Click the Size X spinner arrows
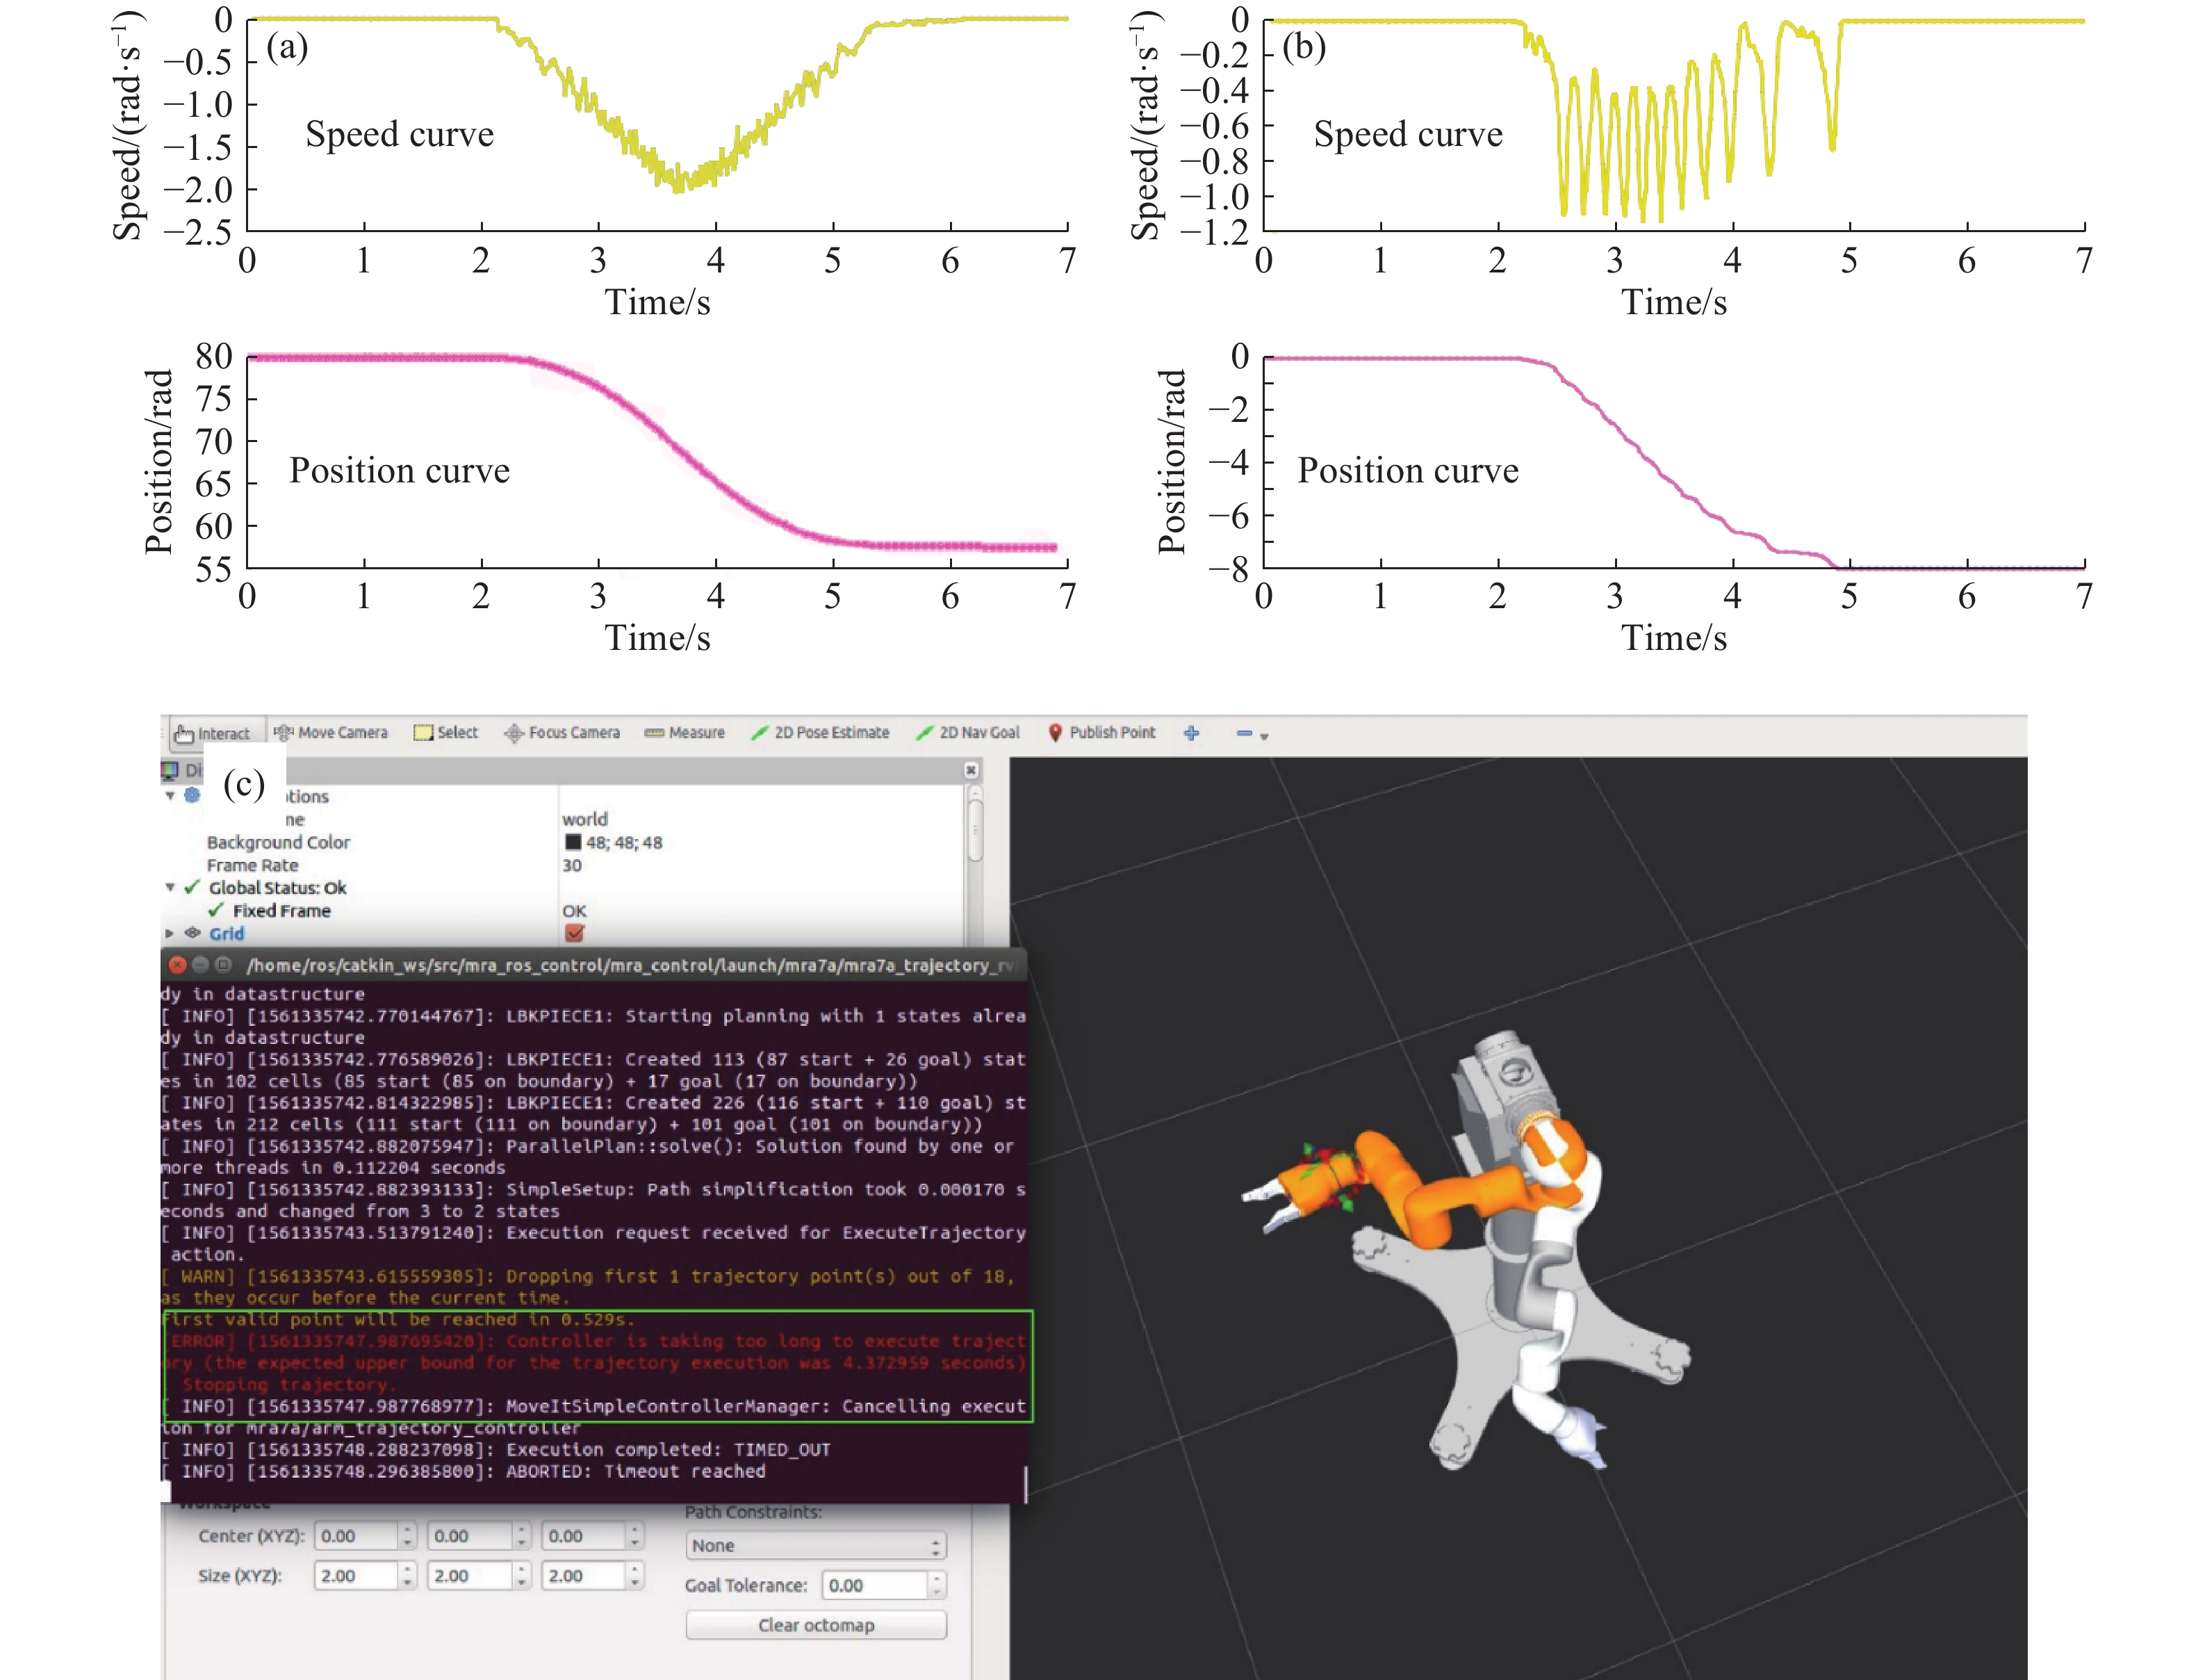The height and width of the screenshot is (1680, 2189). pos(408,1576)
